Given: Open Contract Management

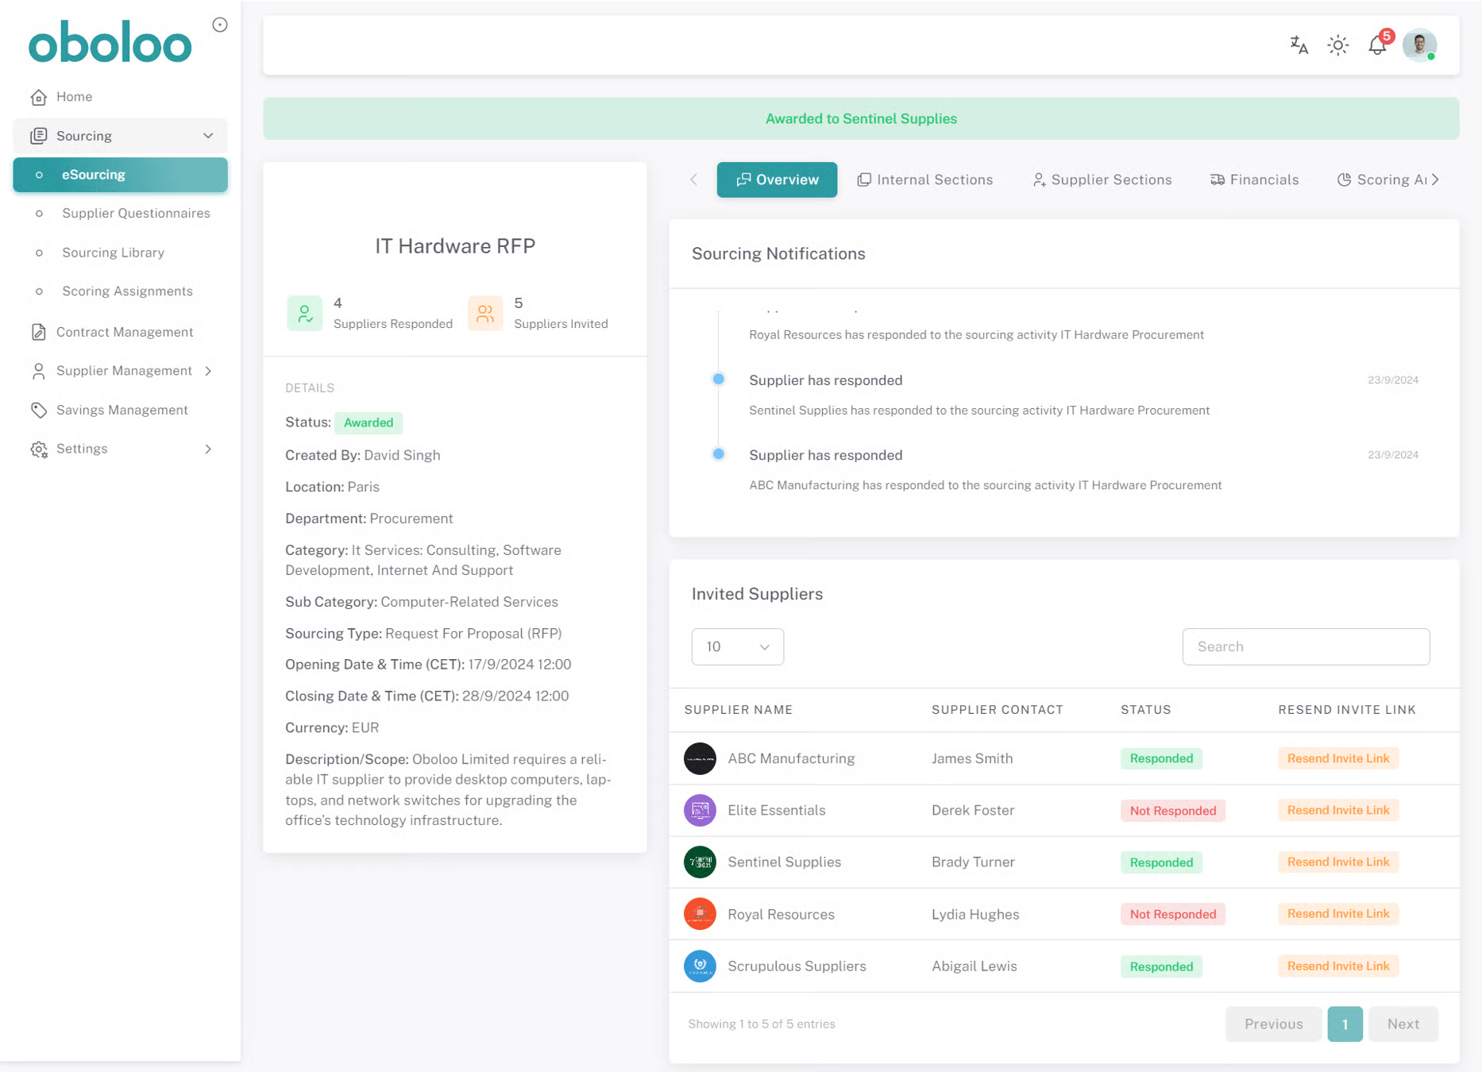Looking at the screenshot, I should click(125, 332).
